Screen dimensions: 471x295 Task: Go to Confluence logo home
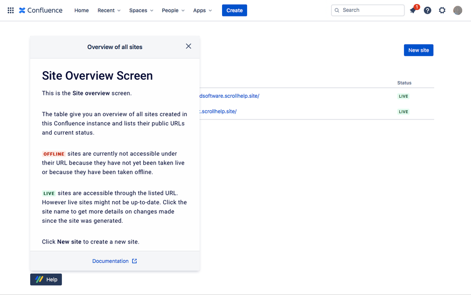[41, 10]
